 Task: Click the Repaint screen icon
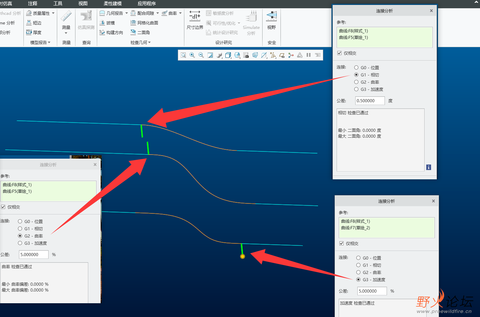[x=210, y=55]
